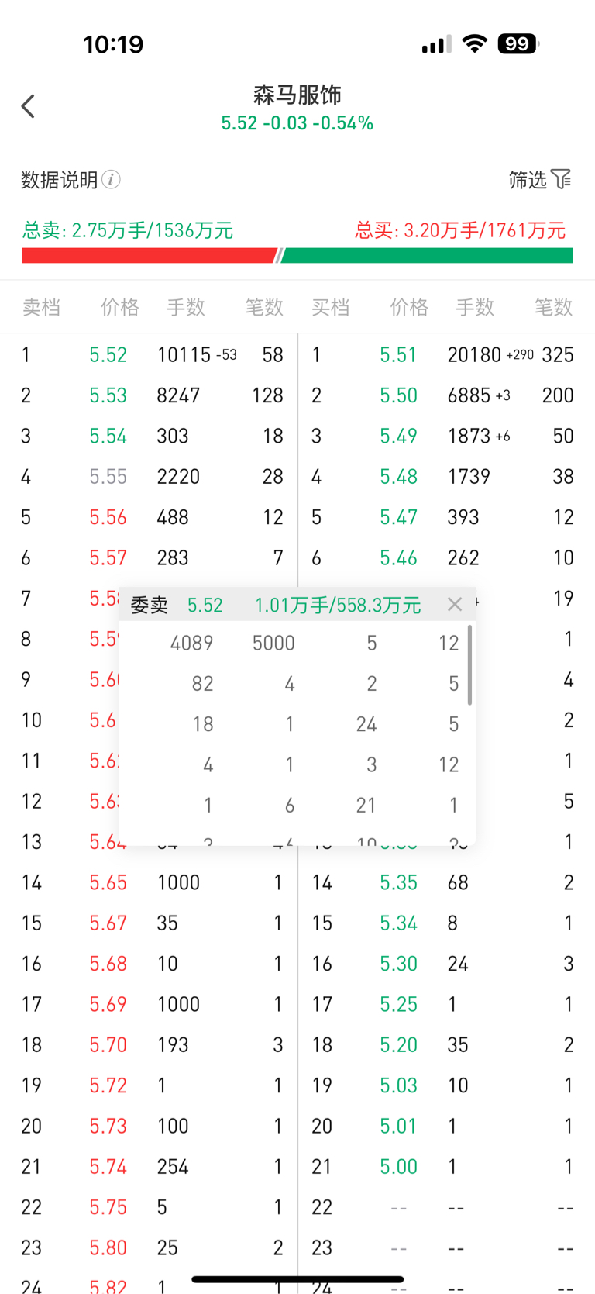Click the popup scrollbar thumb
The image size is (595, 1294).
[x=470, y=665]
